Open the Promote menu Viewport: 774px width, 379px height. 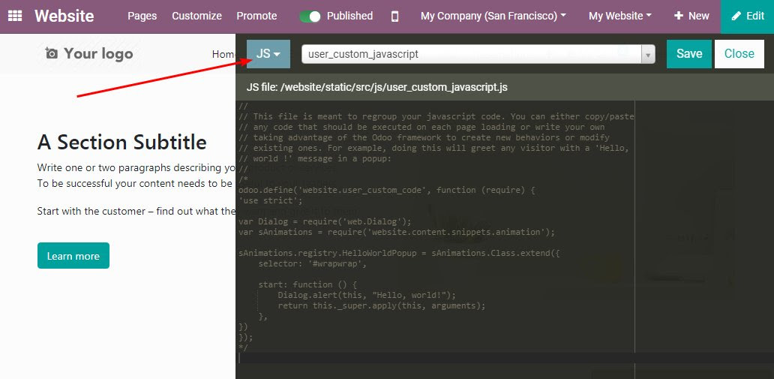[x=256, y=17]
